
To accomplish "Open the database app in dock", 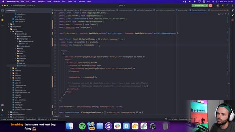I will (x=100, y=126).
